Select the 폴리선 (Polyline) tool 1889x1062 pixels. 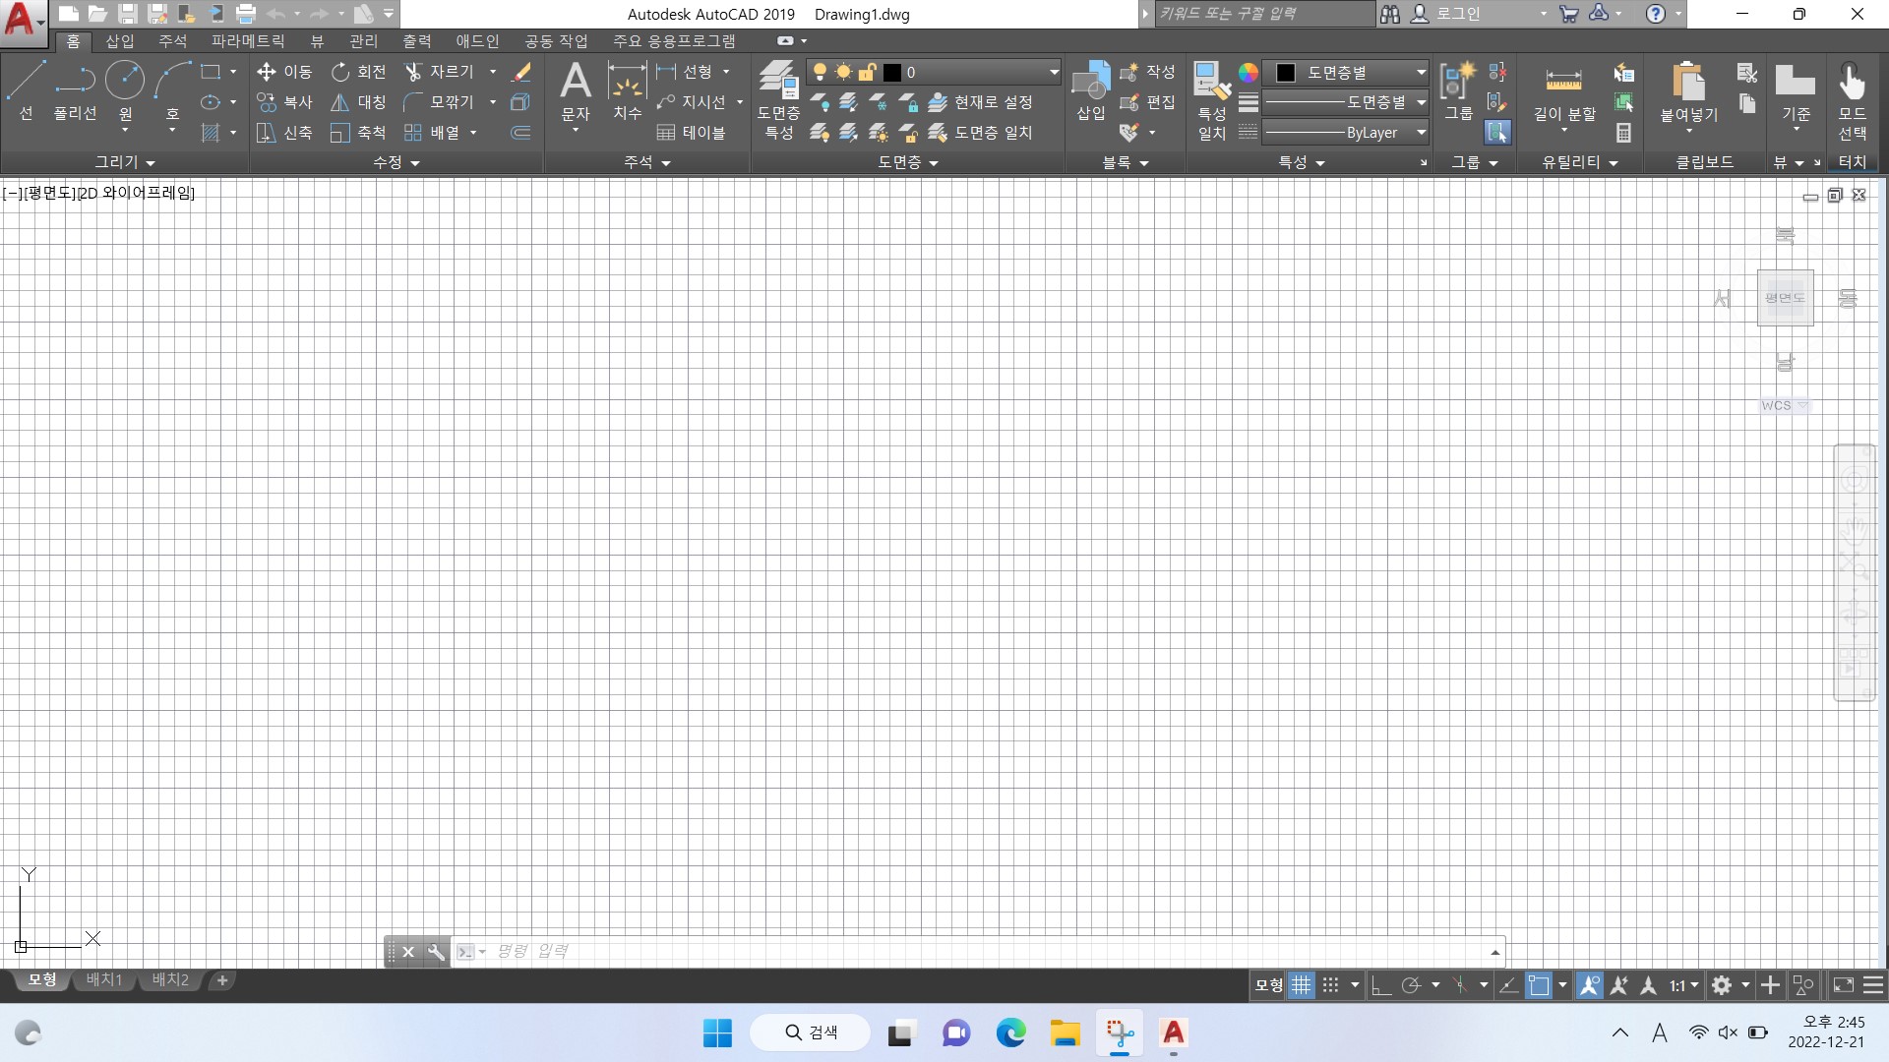pyautogui.click(x=75, y=90)
